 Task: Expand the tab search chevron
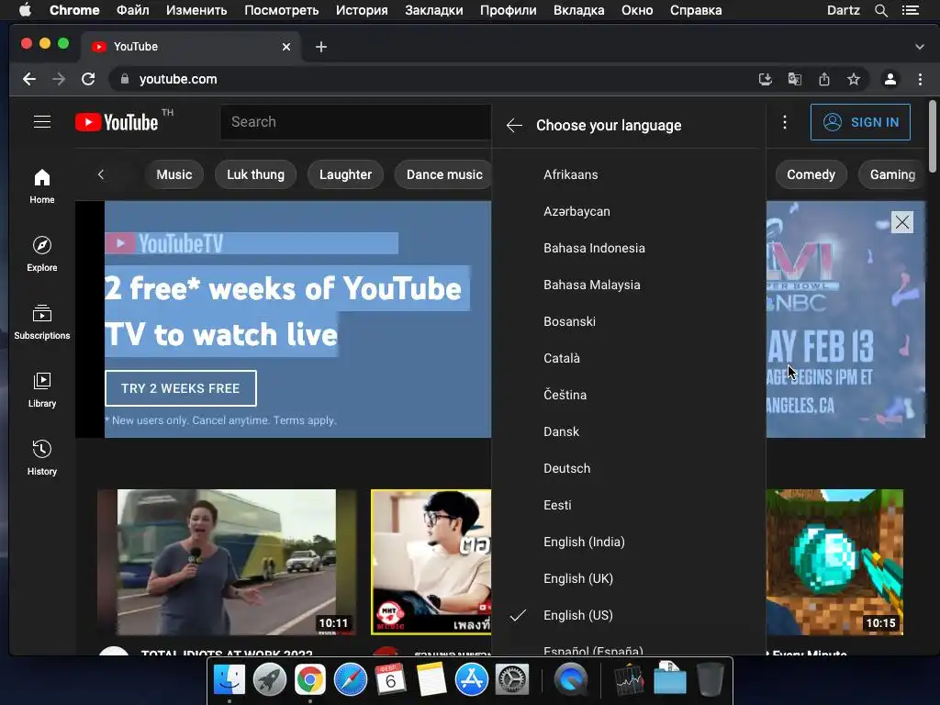click(x=920, y=47)
